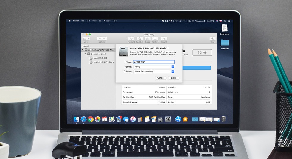
Task: Click the Name field containing APPLE SSD
Action: (x=154, y=62)
